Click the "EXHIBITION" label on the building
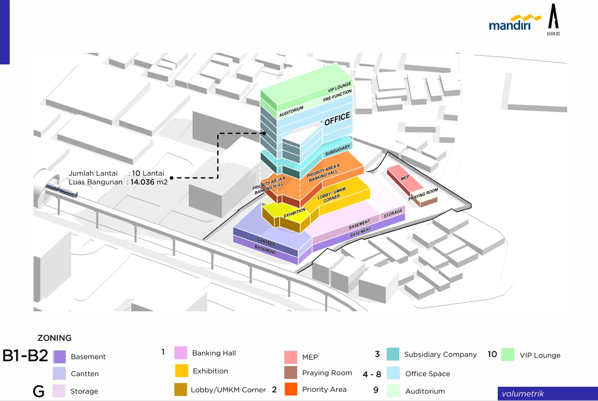598x401 pixels. [294, 214]
